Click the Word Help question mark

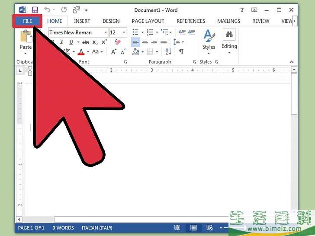[x=242, y=10]
